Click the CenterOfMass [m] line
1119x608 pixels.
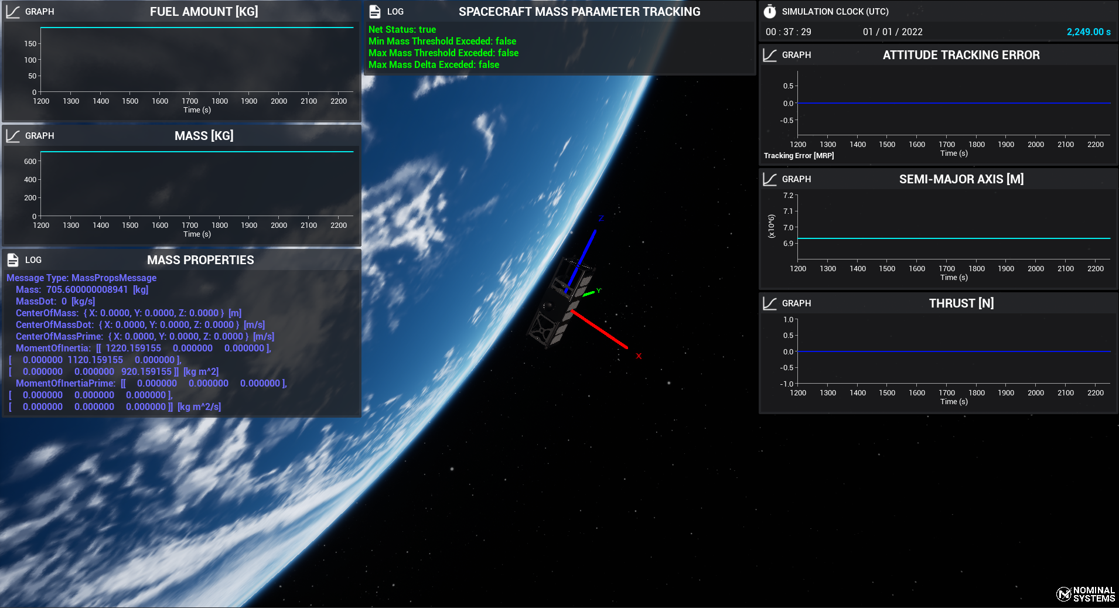click(x=128, y=313)
